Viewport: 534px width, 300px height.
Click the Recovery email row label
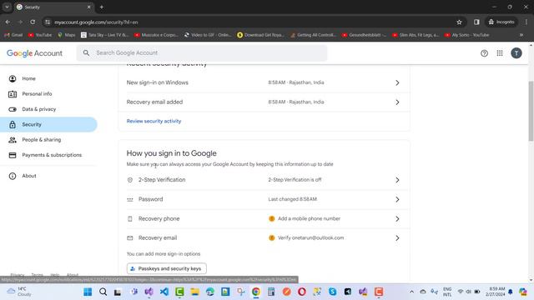pyautogui.click(x=158, y=237)
